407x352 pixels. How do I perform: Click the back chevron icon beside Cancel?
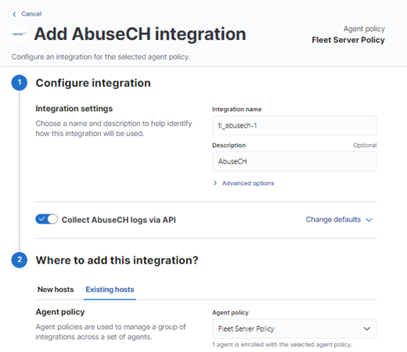coord(14,14)
